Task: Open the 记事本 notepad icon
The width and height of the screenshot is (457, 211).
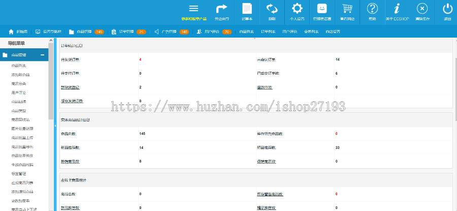Action: point(247,9)
